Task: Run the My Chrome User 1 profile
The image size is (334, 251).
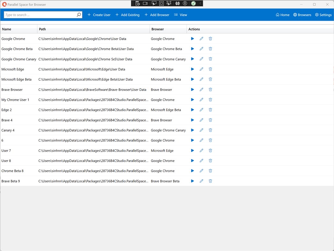Action: coord(192,100)
